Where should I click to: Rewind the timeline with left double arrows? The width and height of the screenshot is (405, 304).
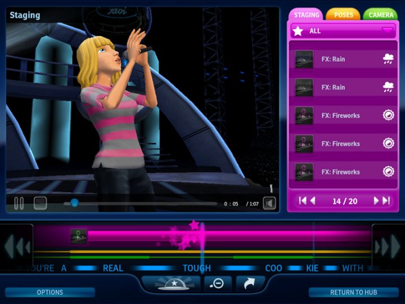click(17, 246)
